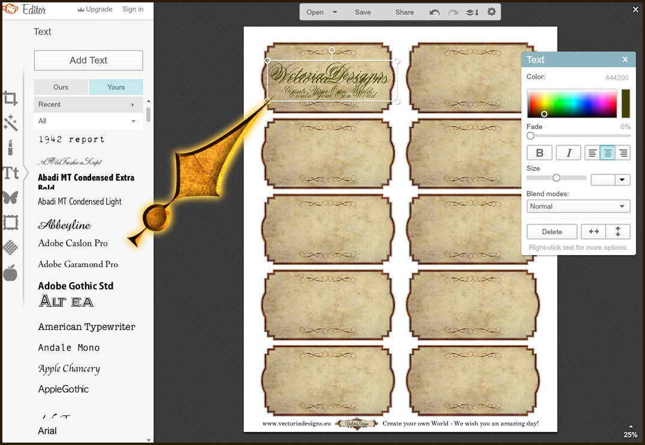Close the Text properties panel
Image resolution: width=645 pixels, height=445 pixels.
click(x=625, y=59)
